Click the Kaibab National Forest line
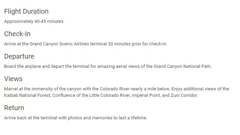Viewport: 240px width, 135px height. tap(101, 95)
